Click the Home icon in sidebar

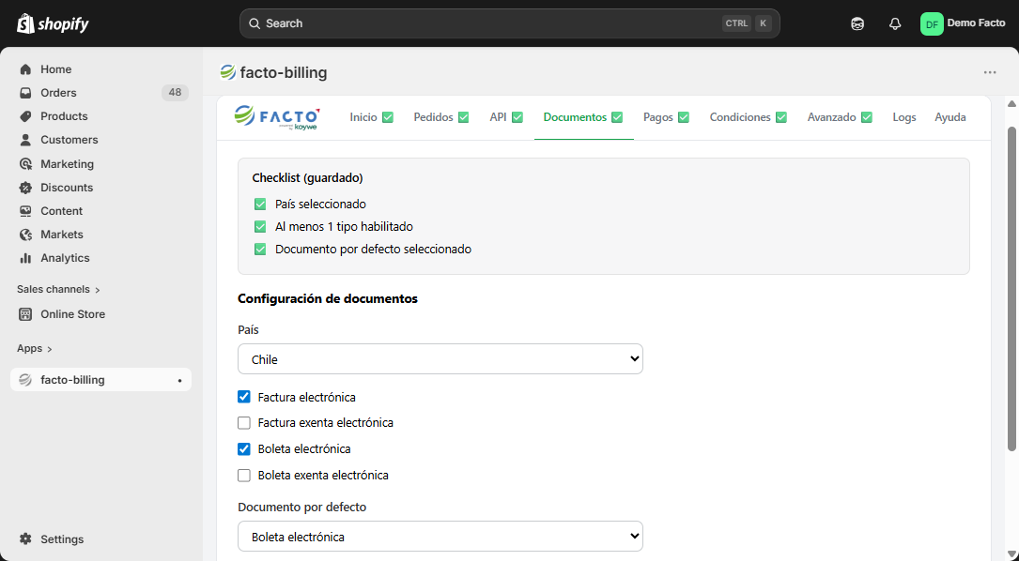(x=25, y=69)
